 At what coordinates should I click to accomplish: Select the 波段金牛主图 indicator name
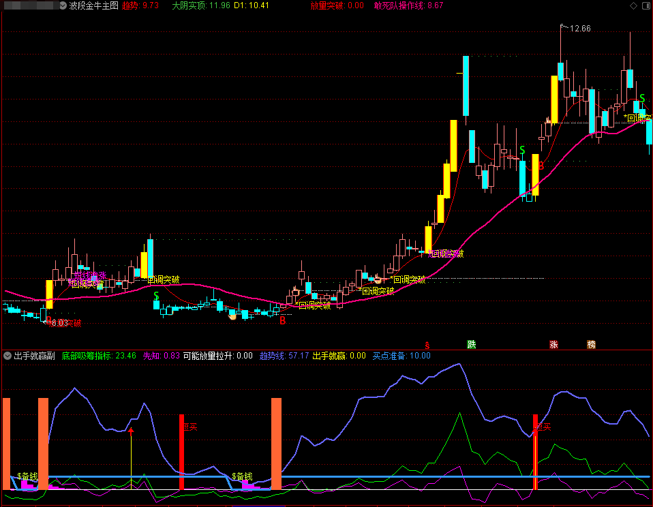(93, 5)
